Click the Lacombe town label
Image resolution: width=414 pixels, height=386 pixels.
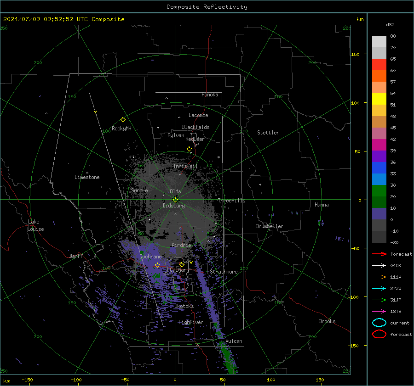pyautogui.click(x=198, y=115)
